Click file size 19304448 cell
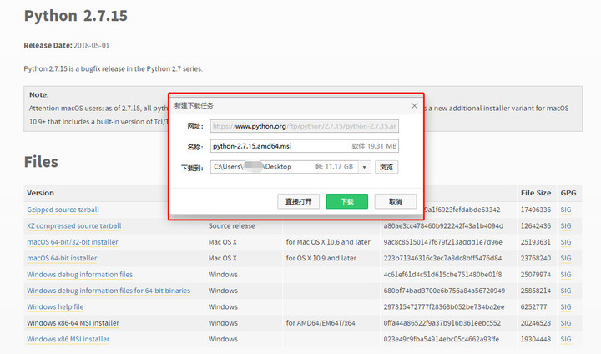 tap(535, 339)
